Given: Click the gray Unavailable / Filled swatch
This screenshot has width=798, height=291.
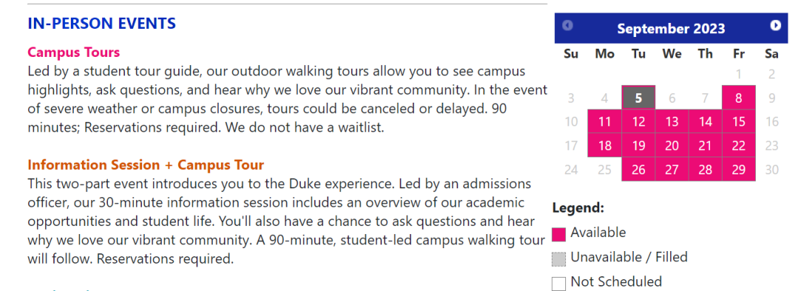Looking at the screenshot, I should (559, 259).
